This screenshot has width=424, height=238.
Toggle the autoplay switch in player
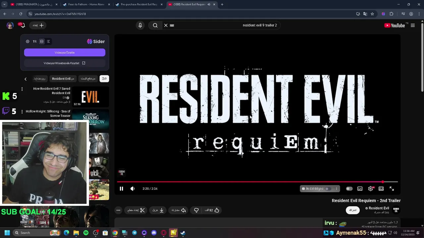pyautogui.click(x=349, y=189)
